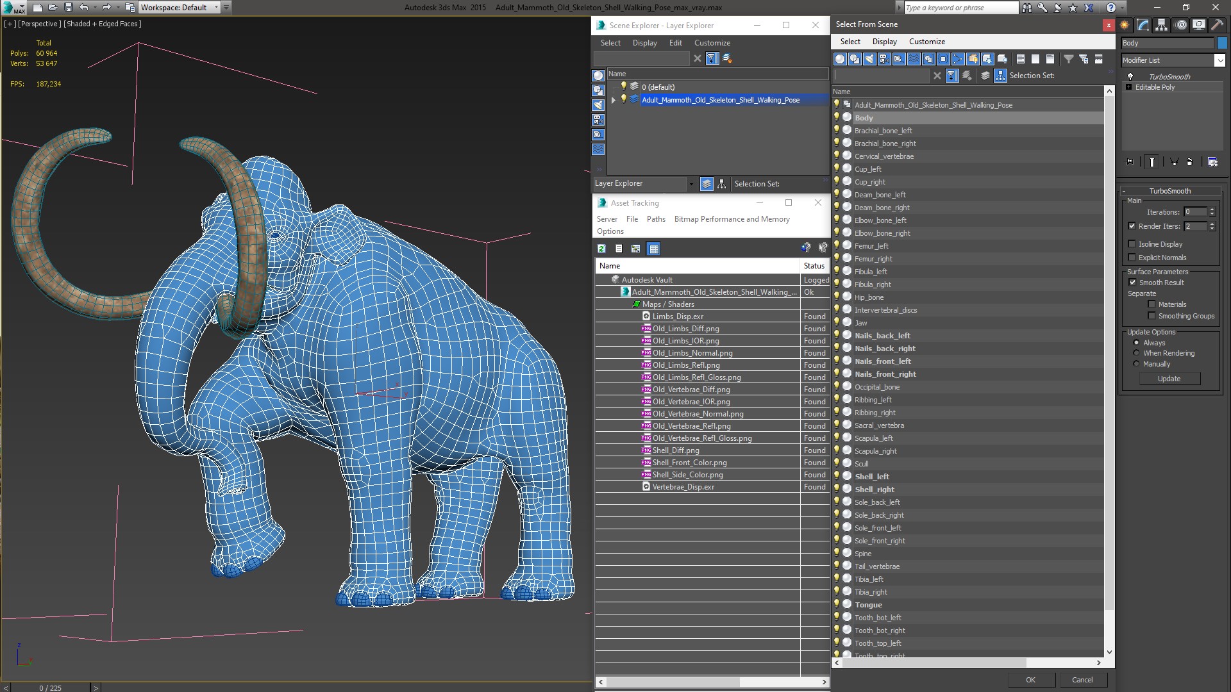Click the Search binoculars icon in title bar
The height and width of the screenshot is (692, 1231).
[x=1027, y=8]
